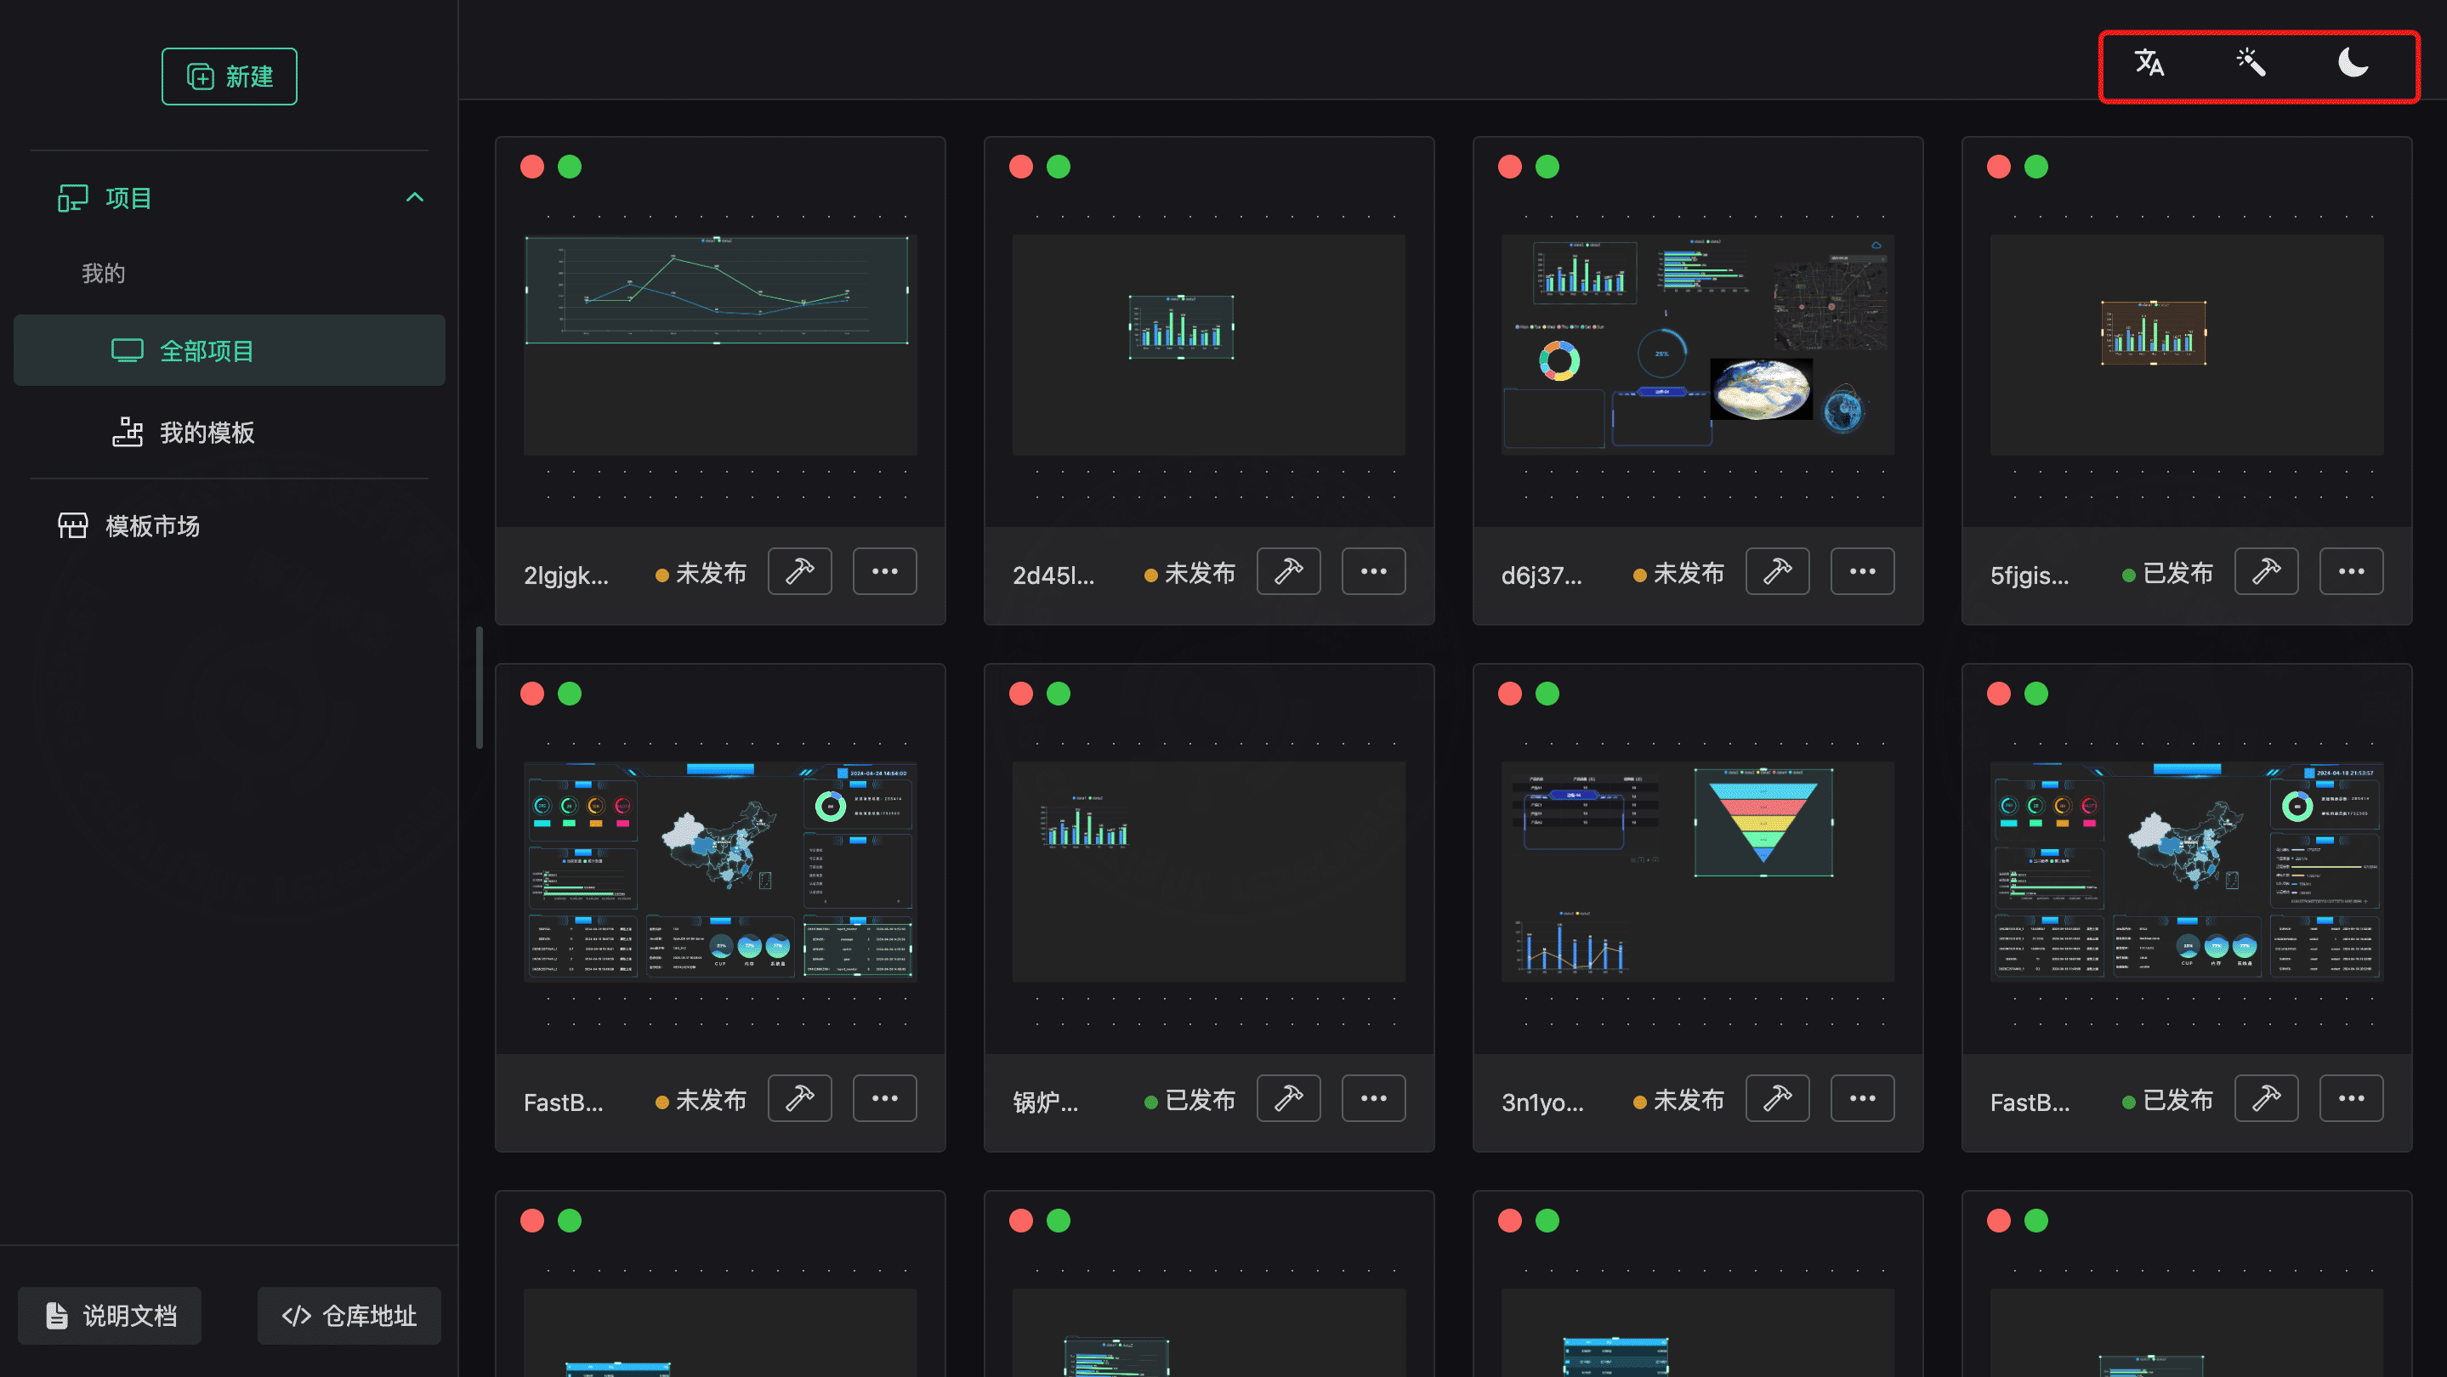The width and height of the screenshot is (2447, 1377).
Task: Open more options for project 3n1yo...
Action: [x=1862, y=1099]
